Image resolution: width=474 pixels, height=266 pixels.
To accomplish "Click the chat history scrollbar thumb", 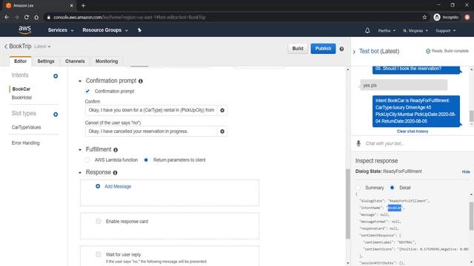I will 471,116.
